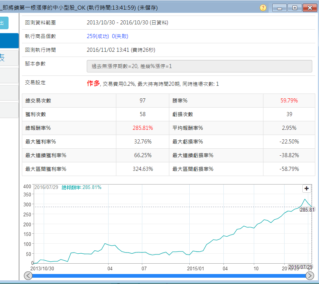The width and height of the screenshot is (319, 284).
Task: Select the highlighted blue sidebar tab
Action: coord(9,41)
